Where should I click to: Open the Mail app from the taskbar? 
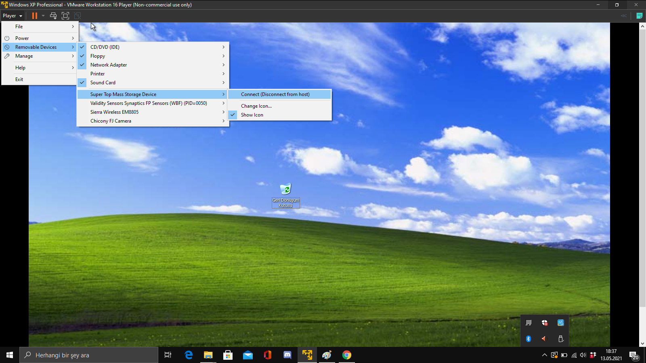click(x=248, y=355)
